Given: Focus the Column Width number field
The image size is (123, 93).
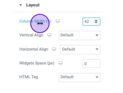Looking at the screenshot, I should [x=91, y=21].
